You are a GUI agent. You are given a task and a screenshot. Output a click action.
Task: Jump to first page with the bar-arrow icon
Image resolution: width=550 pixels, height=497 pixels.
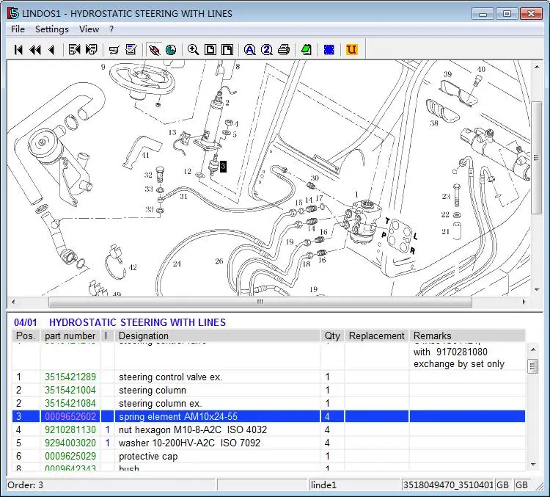pyautogui.click(x=18, y=50)
